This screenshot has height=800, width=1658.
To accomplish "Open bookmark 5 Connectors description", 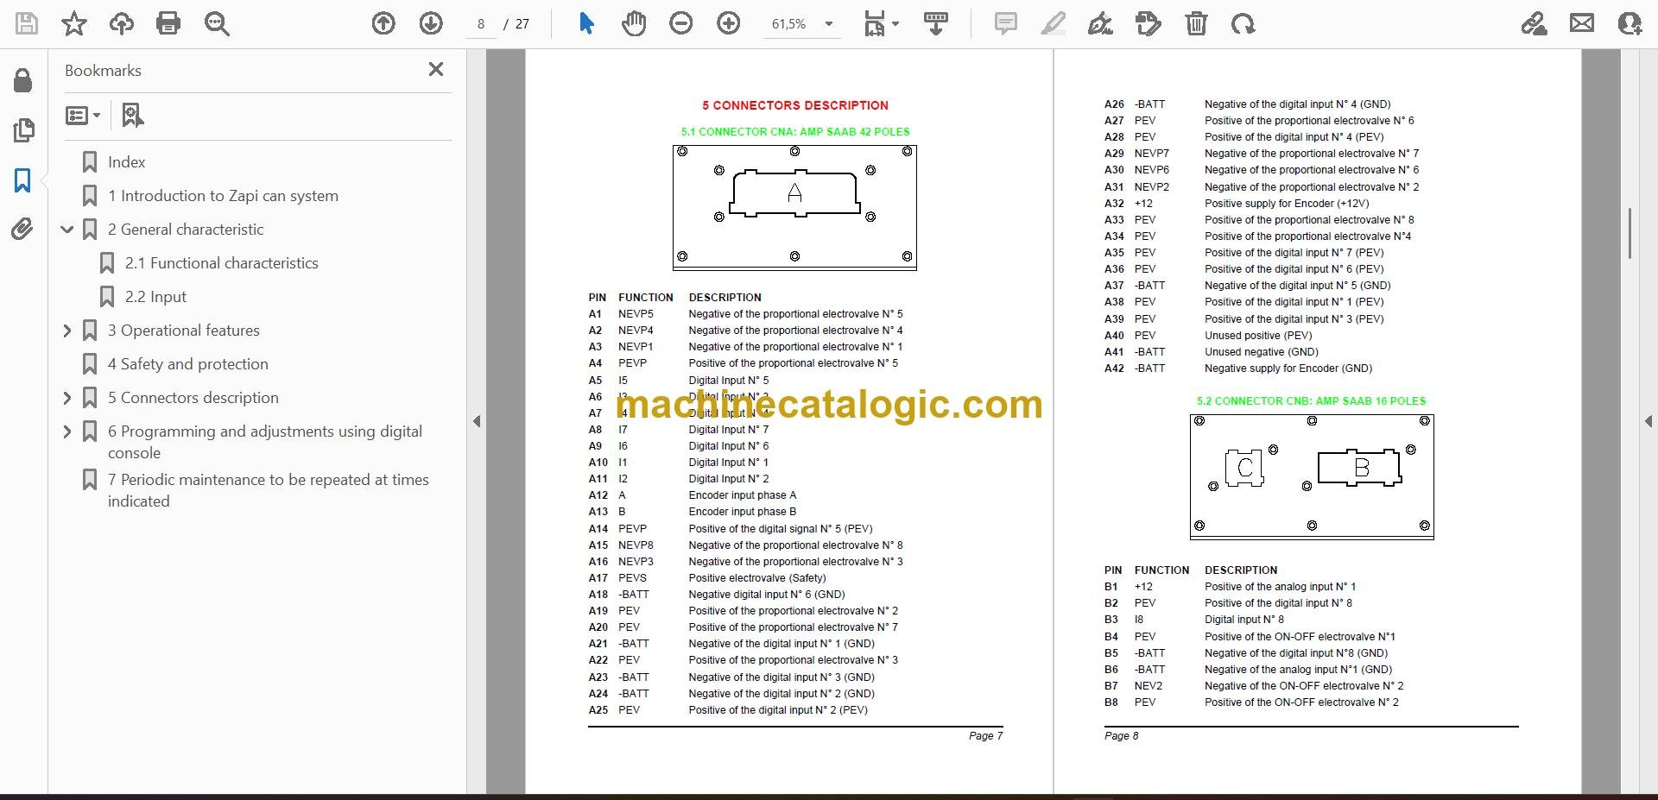I will (x=193, y=398).
